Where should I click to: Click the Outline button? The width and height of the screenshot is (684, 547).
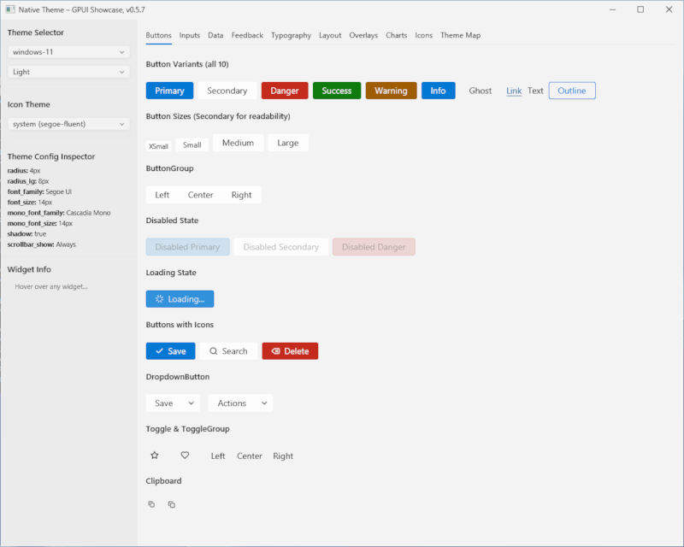coord(572,91)
